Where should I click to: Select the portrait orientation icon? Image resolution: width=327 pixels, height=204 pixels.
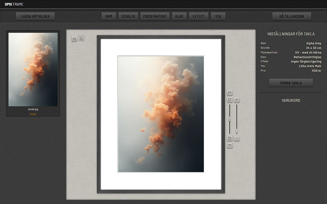click(x=81, y=39)
